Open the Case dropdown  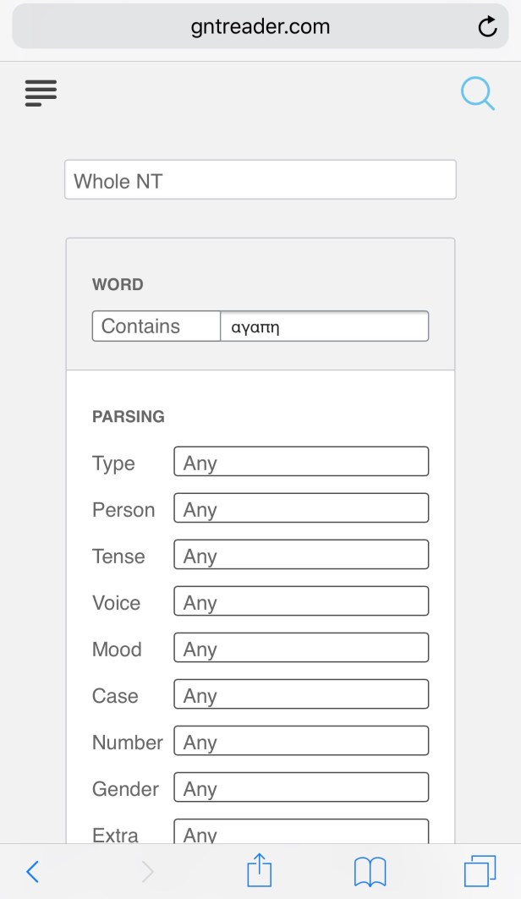(x=301, y=695)
